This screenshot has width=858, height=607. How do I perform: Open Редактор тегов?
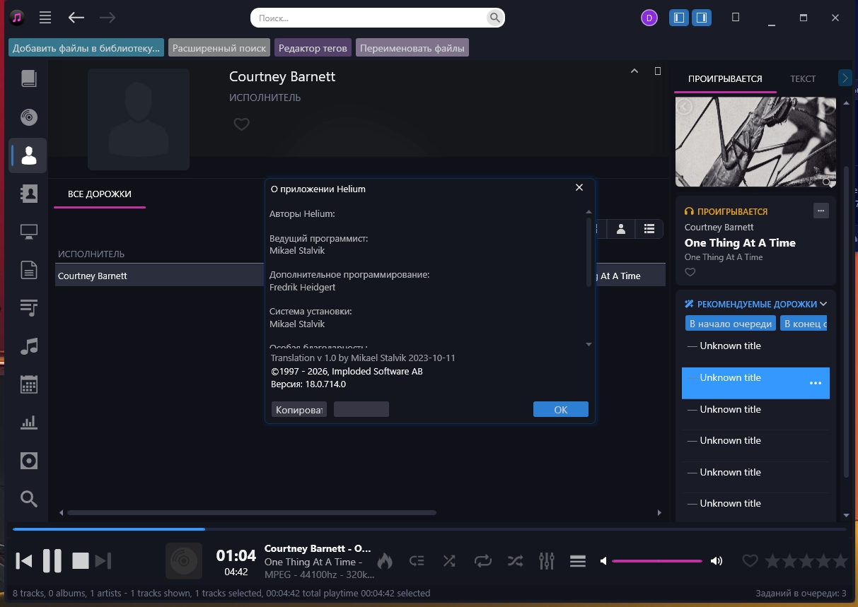[x=313, y=48]
